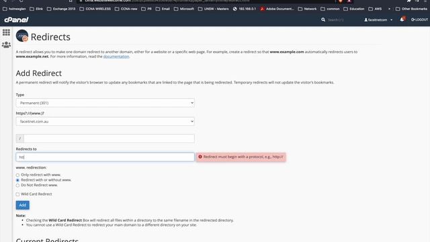Open the Education bookmark folder
Screen dimensions: 430x242
[x=354, y=9]
